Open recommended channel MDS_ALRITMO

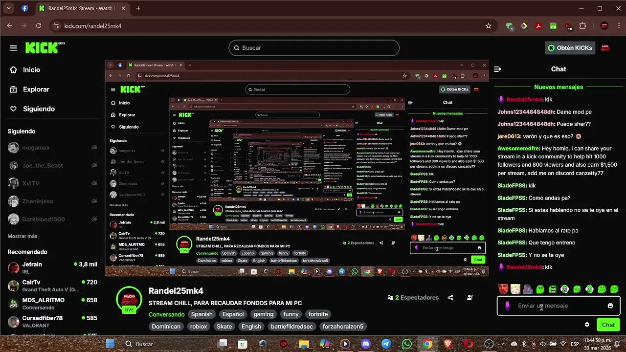(52, 304)
